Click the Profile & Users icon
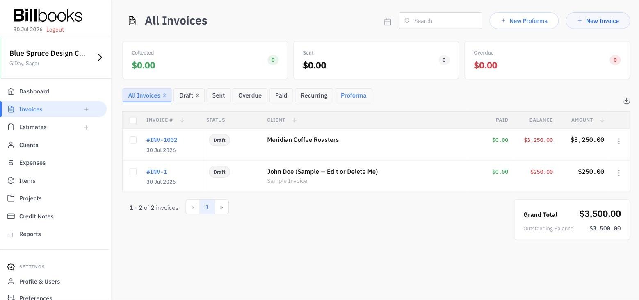The height and width of the screenshot is (300, 639). point(11,282)
